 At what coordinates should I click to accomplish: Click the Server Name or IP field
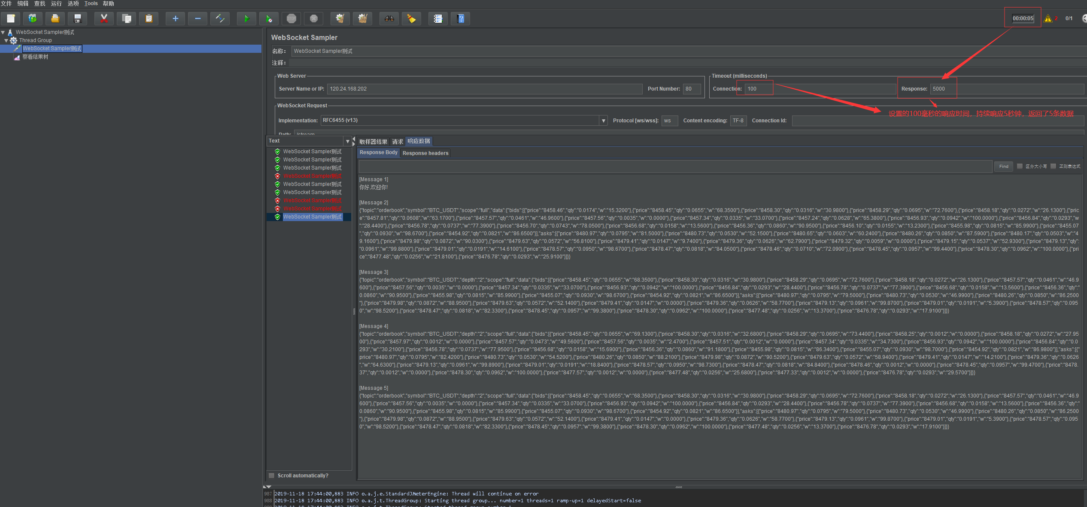coord(484,89)
